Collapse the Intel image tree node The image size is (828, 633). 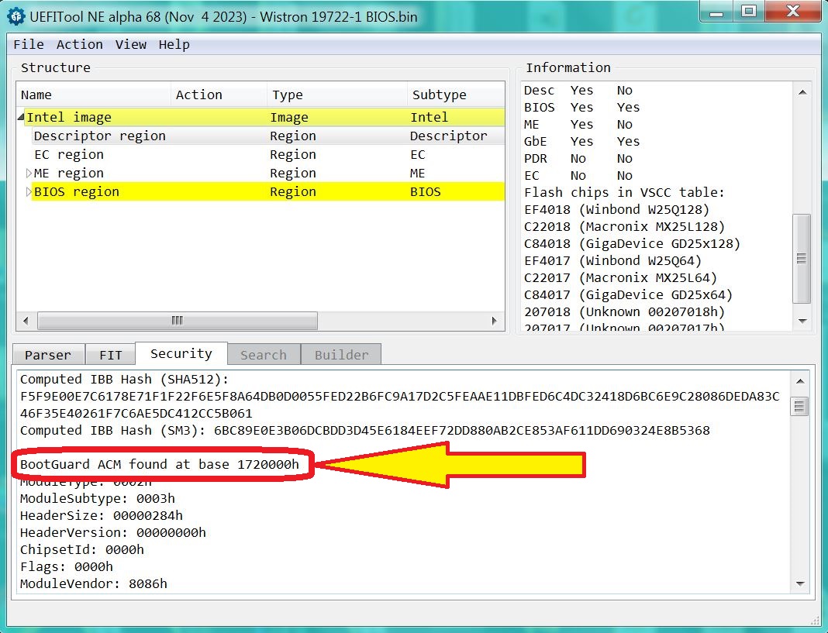click(x=21, y=117)
